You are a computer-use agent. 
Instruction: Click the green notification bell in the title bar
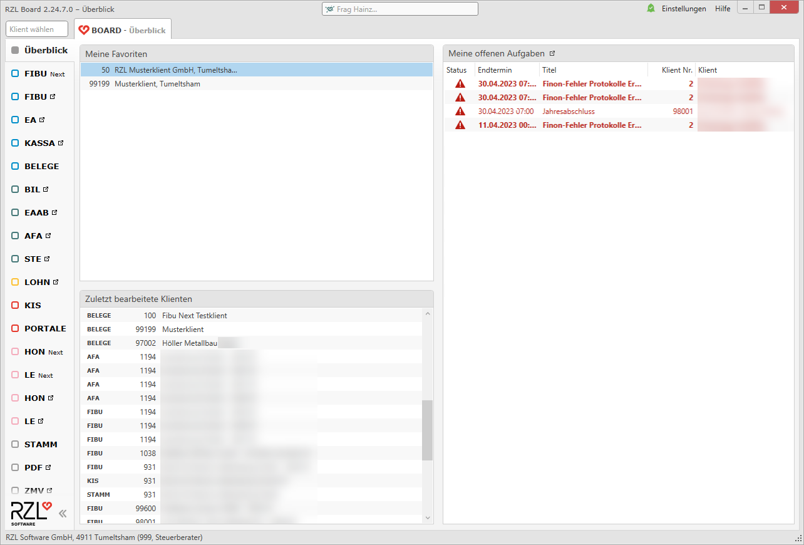click(x=650, y=8)
